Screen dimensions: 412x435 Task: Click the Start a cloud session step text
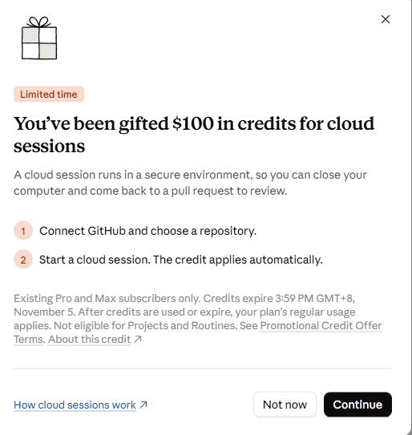point(180,260)
